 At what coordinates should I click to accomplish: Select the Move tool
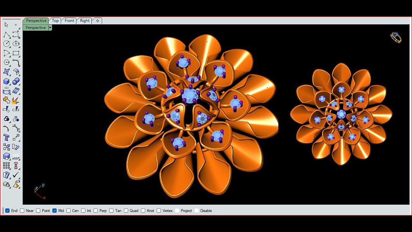coord(16,138)
